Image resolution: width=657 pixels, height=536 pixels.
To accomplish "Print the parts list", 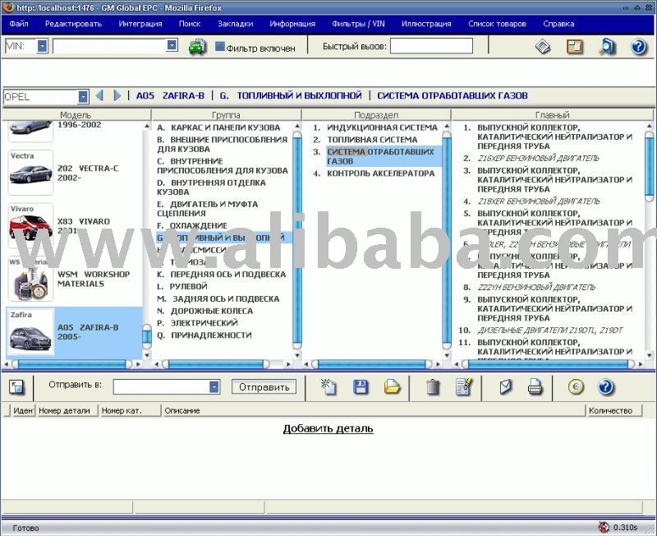I will point(535,386).
